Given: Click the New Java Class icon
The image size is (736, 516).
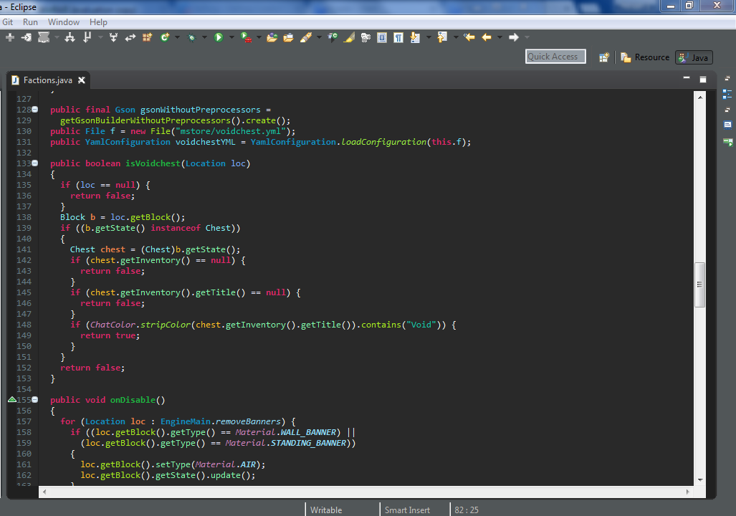Looking at the screenshot, I should pos(165,37).
